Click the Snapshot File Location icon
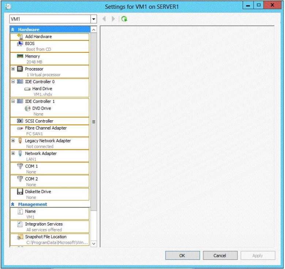 (20, 237)
